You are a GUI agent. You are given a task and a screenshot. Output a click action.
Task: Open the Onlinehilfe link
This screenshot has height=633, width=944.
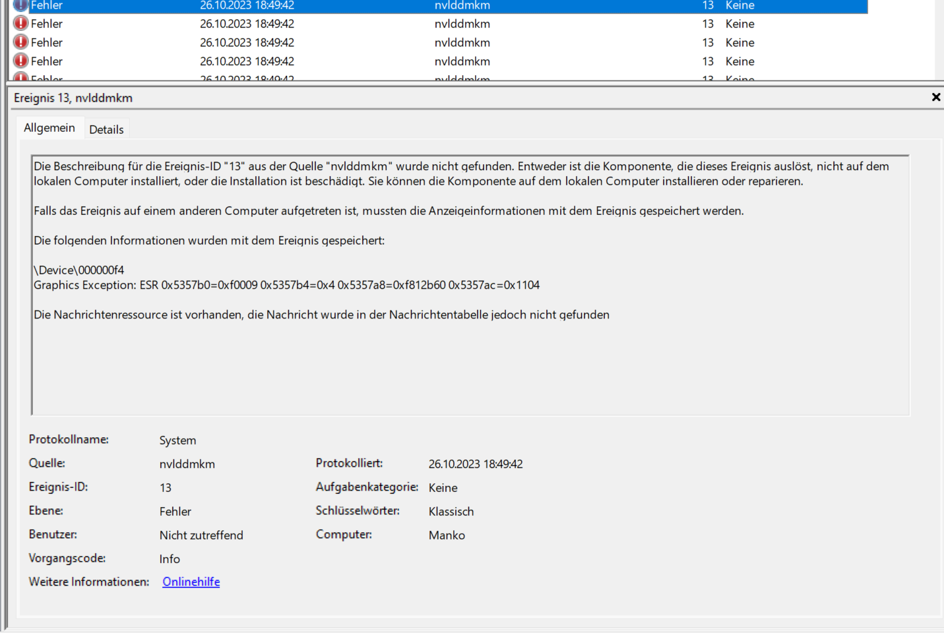(191, 582)
